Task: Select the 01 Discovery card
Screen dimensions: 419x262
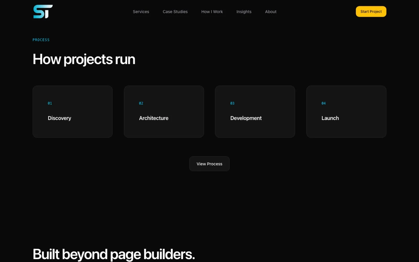Action: 73,112
